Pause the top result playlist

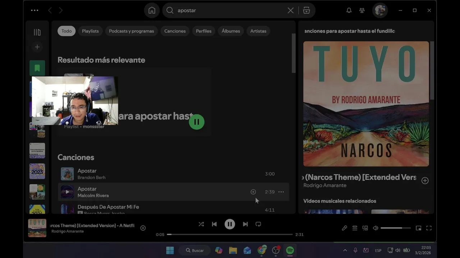coord(197,122)
